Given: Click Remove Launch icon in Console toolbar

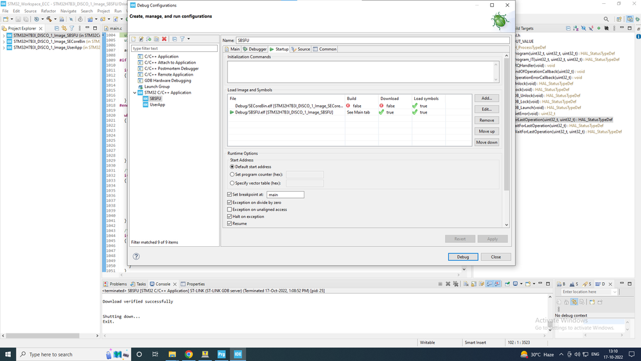Looking at the screenshot, I should tap(448, 284).
